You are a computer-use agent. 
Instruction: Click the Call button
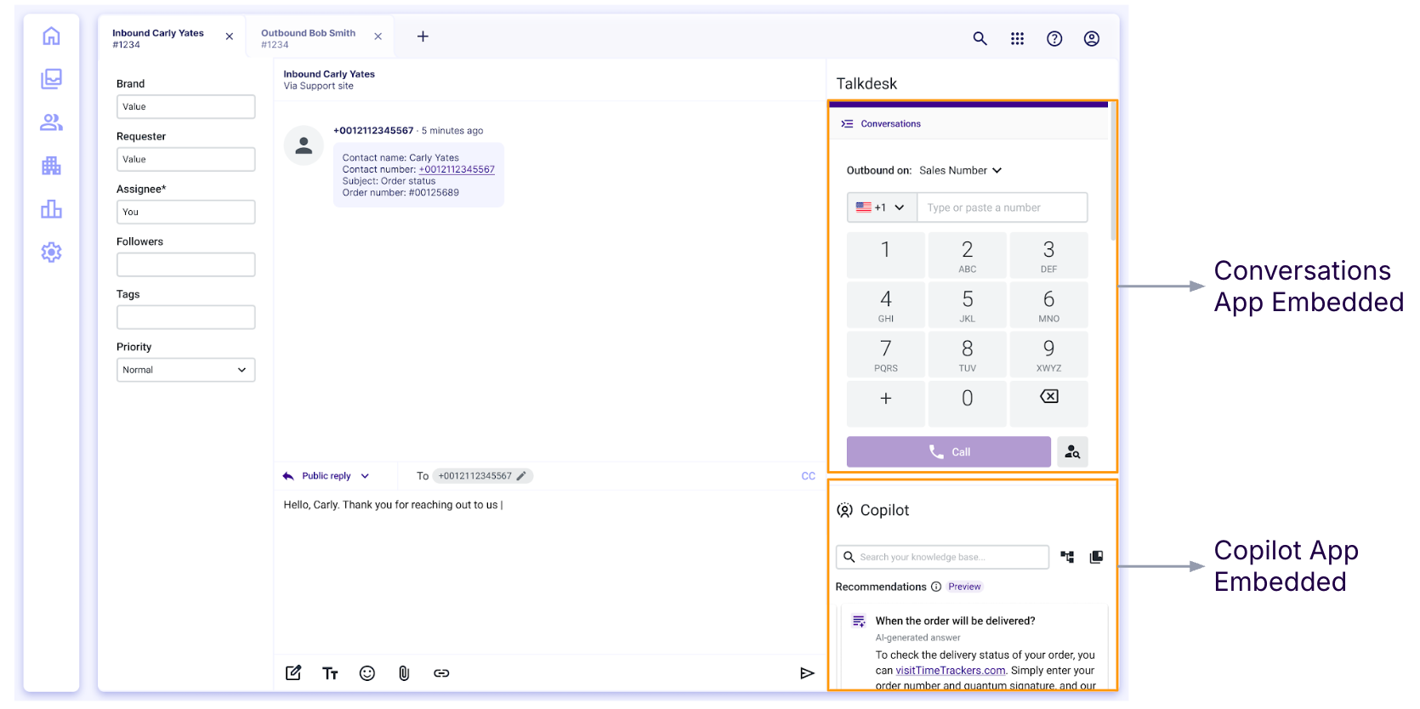click(x=949, y=452)
